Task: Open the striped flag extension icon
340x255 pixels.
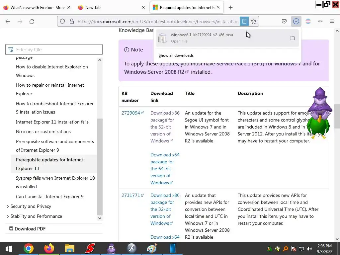Action: click(x=308, y=22)
